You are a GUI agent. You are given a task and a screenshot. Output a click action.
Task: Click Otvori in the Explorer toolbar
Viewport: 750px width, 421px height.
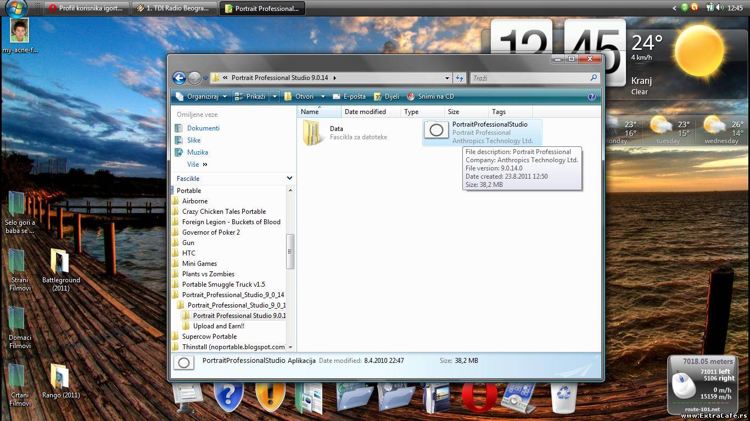pos(300,96)
